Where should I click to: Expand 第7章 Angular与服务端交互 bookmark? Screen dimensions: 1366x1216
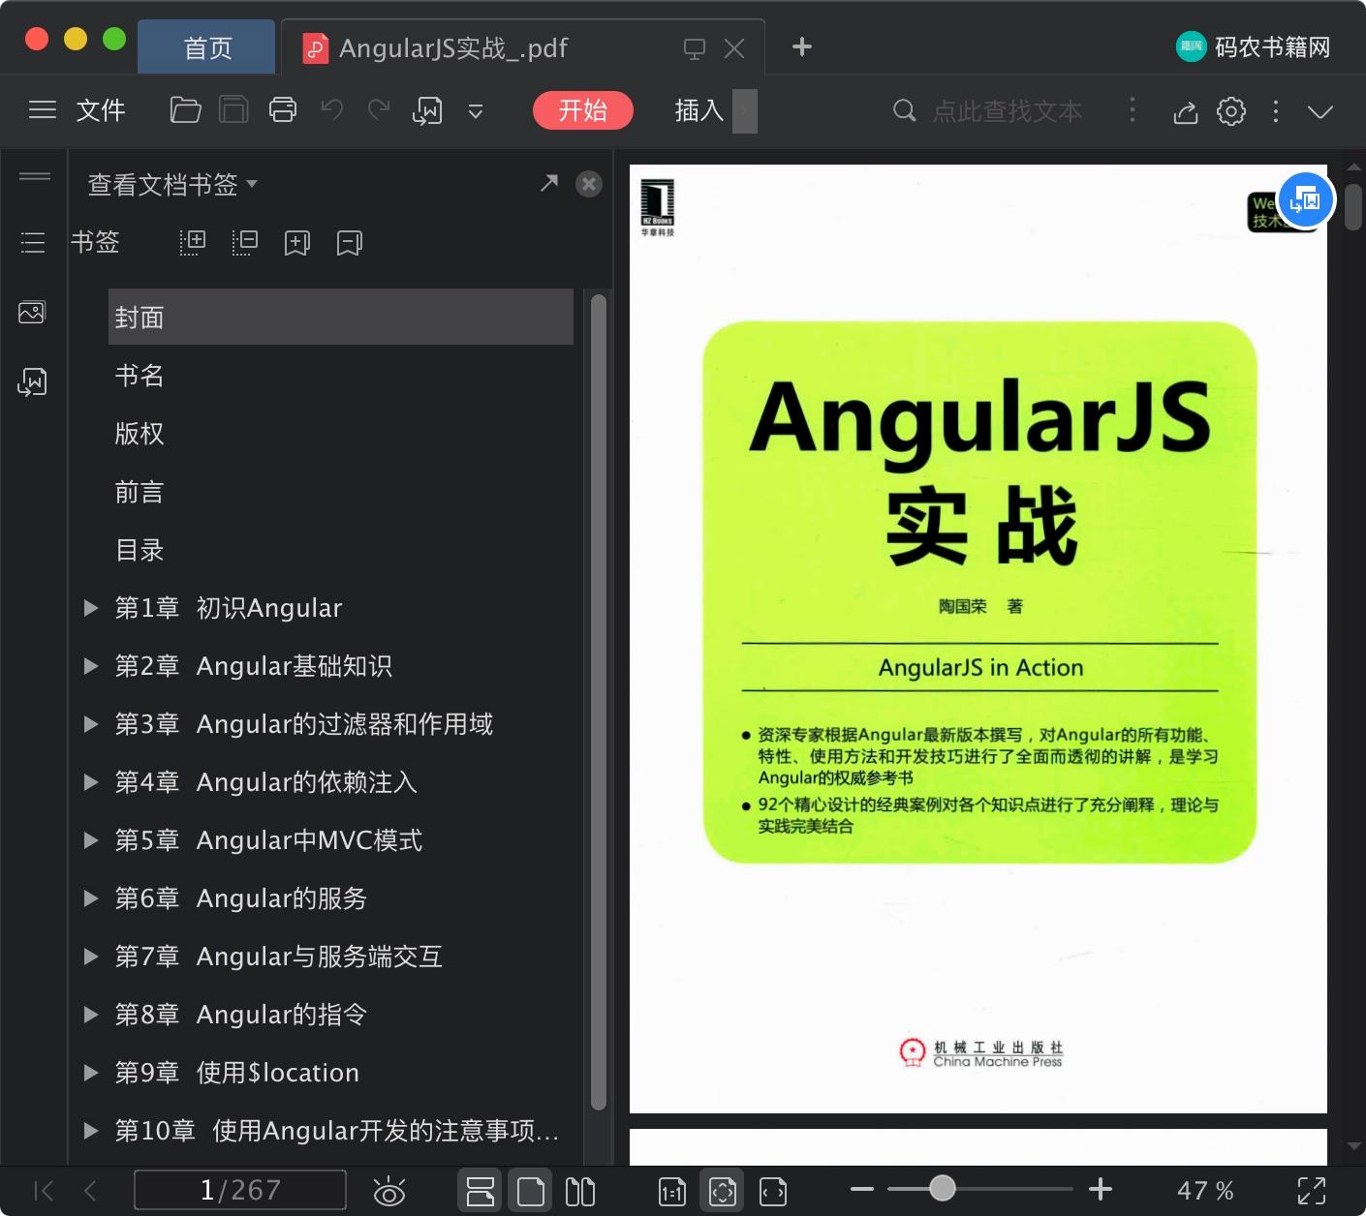(x=91, y=957)
